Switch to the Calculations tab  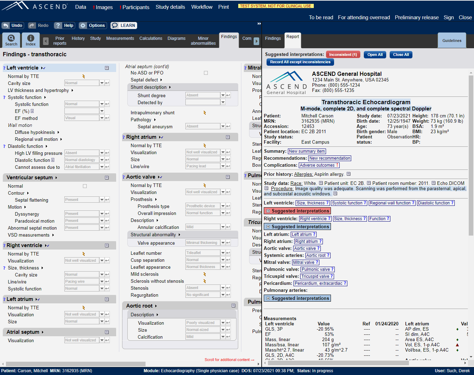151,38
